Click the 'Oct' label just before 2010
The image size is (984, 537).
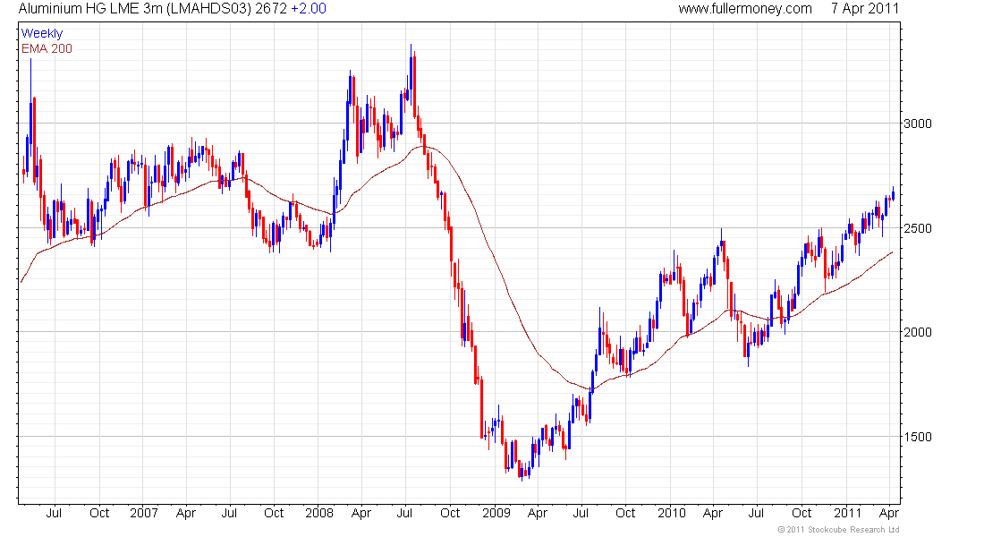pyautogui.click(x=625, y=513)
